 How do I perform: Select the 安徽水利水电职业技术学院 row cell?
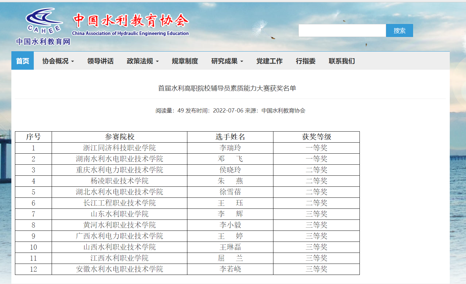click(x=120, y=269)
